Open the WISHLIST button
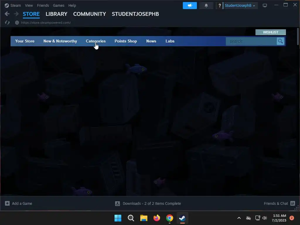Screen dimensions: 300x225 (x=270, y=32)
